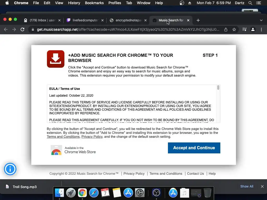
Task: Close the downloads bar
Action: pyautogui.click(x=262, y=186)
